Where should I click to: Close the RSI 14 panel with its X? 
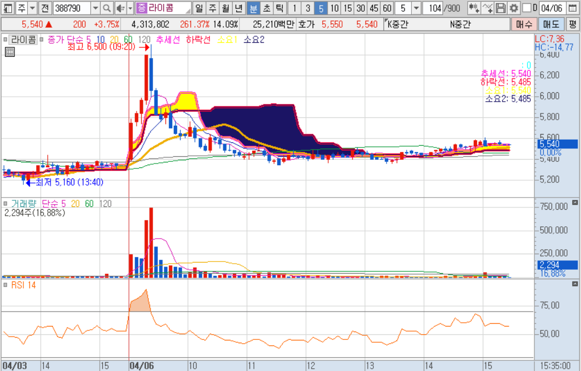point(575,284)
